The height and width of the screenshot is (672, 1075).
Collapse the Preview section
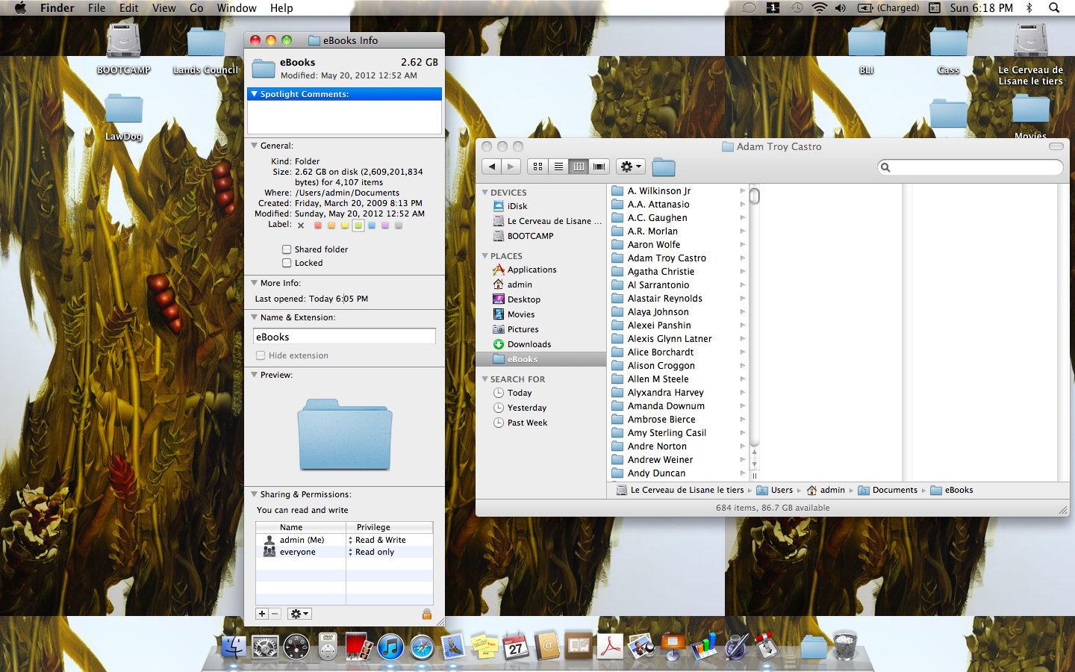click(x=255, y=375)
